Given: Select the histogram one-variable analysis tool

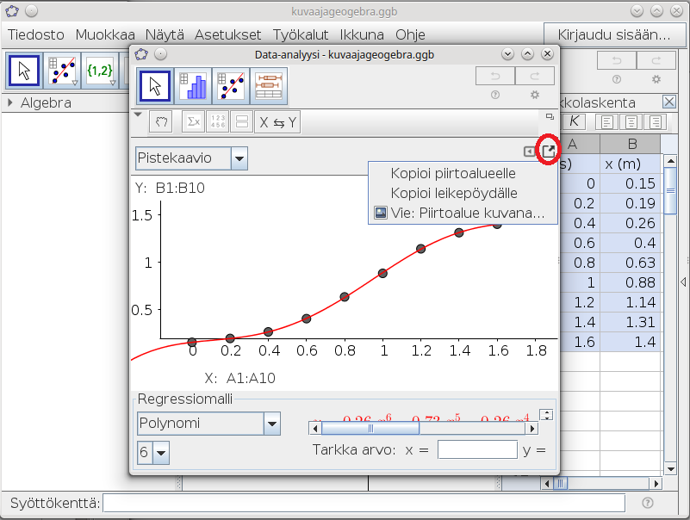Looking at the screenshot, I should click(193, 86).
